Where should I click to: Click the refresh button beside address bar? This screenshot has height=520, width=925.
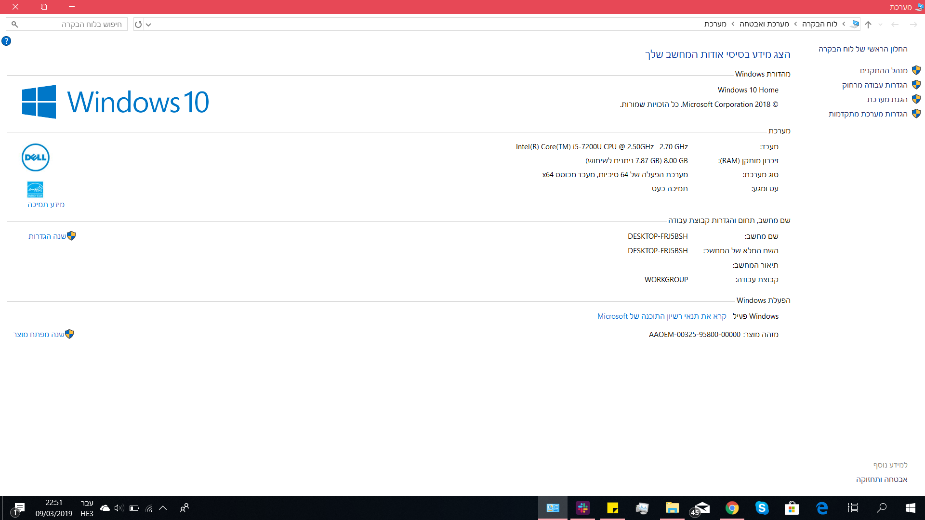click(x=138, y=24)
